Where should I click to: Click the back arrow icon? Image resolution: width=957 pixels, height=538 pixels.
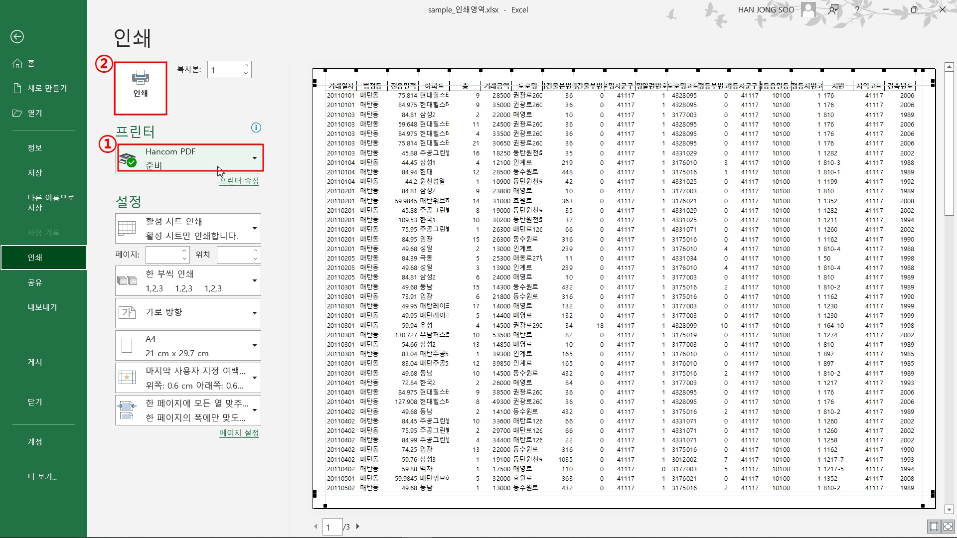(17, 36)
